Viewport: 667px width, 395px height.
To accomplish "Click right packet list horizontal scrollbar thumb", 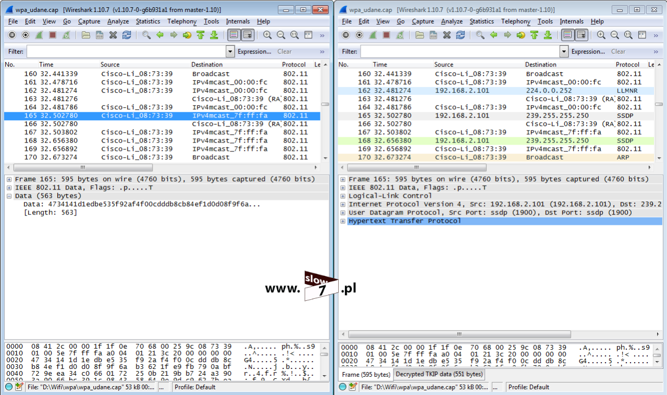I will click(417, 168).
